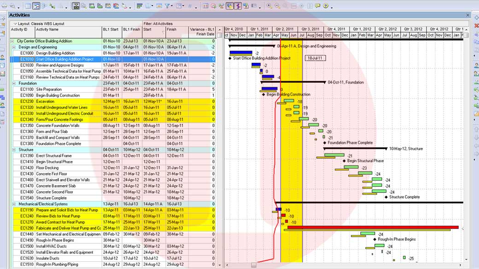The width and height of the screenshot is (479, 269).
Task: Open Print Preview from the toolbar
Action: 12,6
